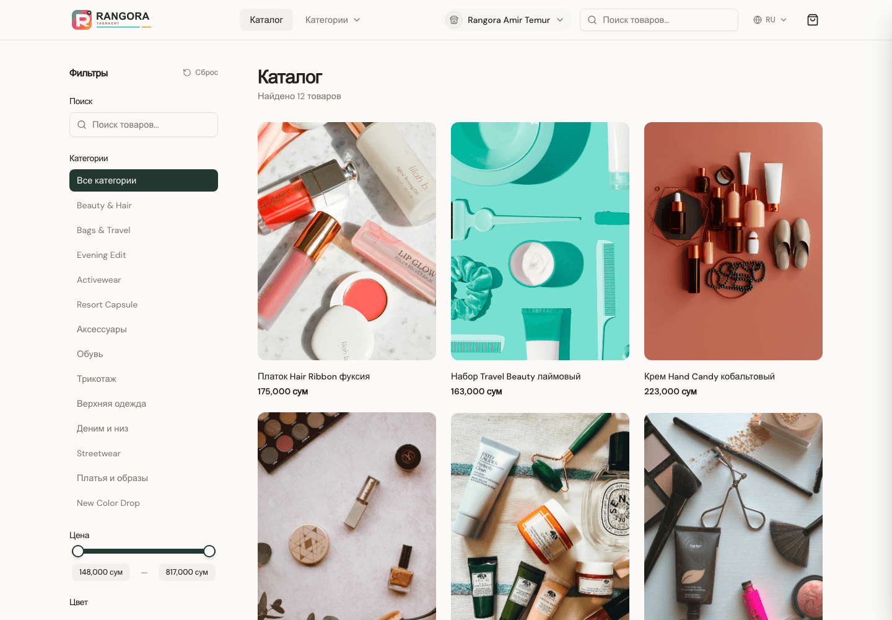The image size is (892, 620).
Task: Click the Найдено 12 товаров text
Action: (299, 96)
